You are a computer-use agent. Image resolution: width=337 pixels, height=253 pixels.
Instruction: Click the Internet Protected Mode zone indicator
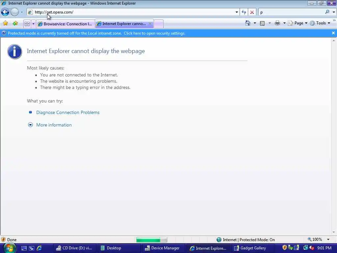[246, 239]
